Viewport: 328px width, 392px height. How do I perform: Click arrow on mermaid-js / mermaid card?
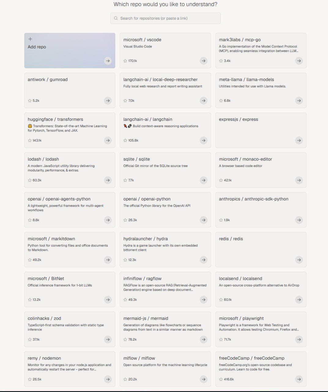(204, 340)
